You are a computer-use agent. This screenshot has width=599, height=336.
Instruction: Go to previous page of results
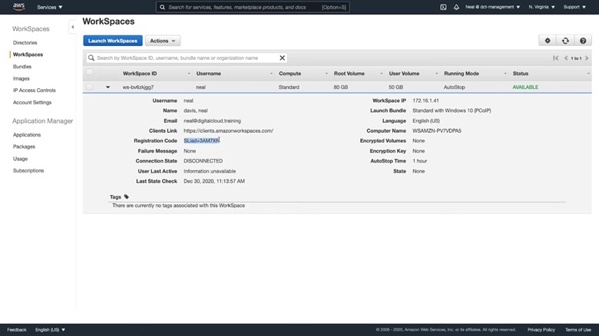pos(566,58)
